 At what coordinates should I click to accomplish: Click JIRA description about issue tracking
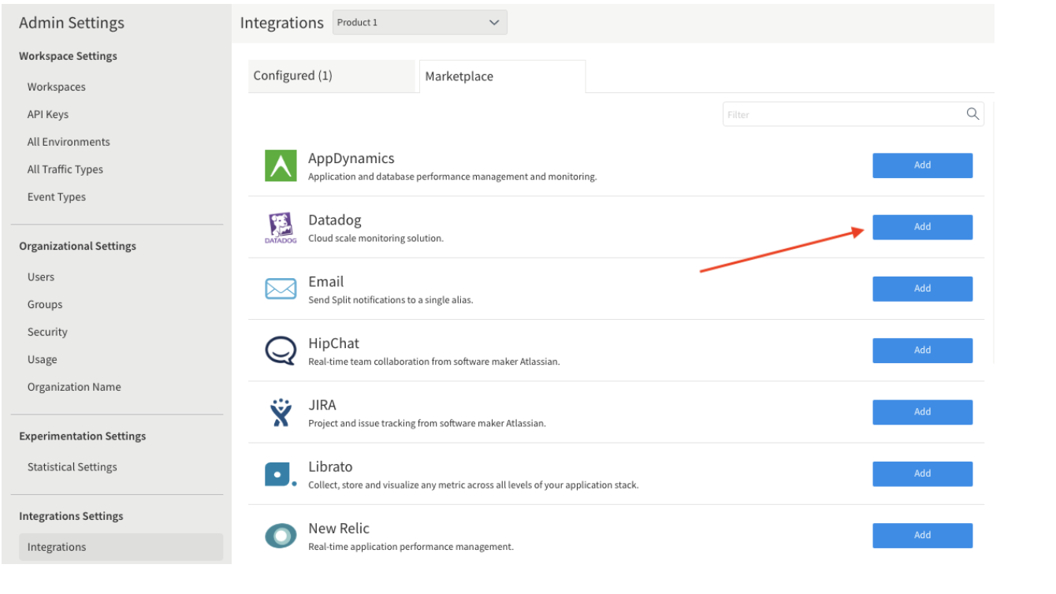click(427, 423)
